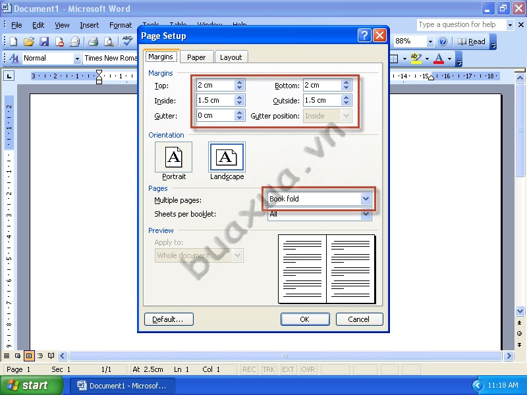Click the Next Page double-arrow button

point(519,344)
